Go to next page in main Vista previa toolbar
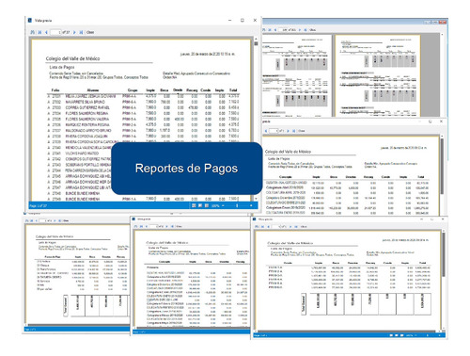The width and height of the screenshot is (470, 356). point(74,32)
